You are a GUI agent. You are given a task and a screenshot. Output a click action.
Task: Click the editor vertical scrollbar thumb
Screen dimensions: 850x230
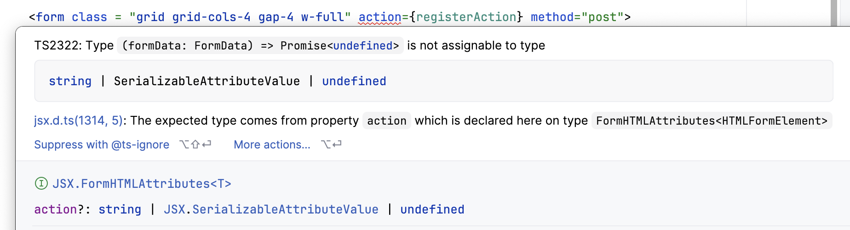[x=834, y=13]
